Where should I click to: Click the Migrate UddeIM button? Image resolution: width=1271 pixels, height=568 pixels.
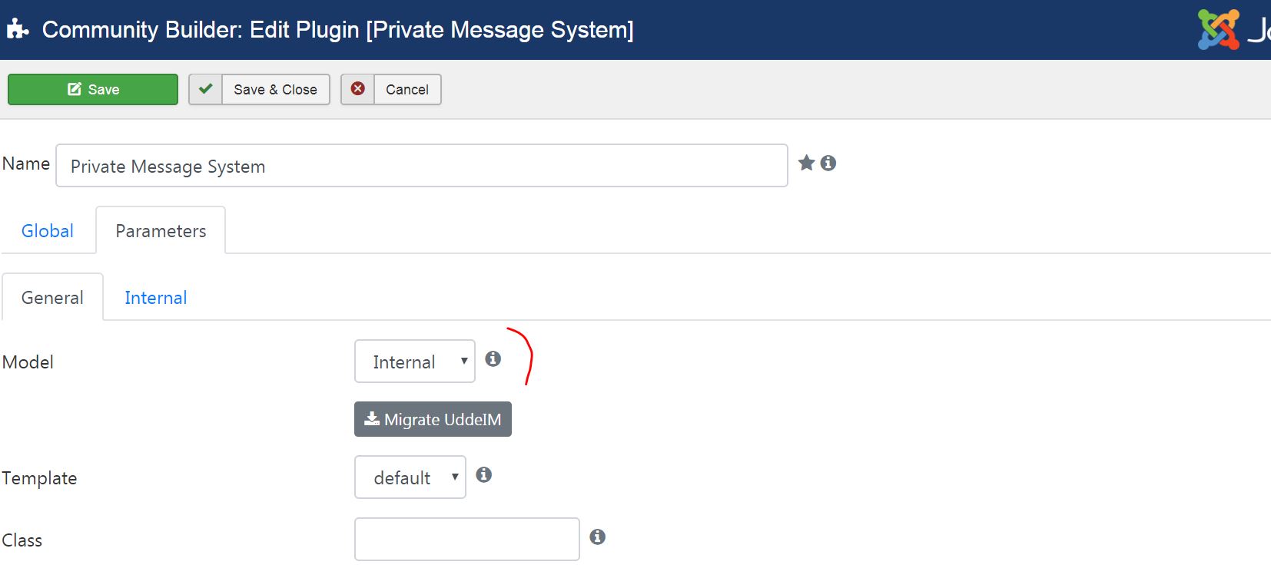433,419
